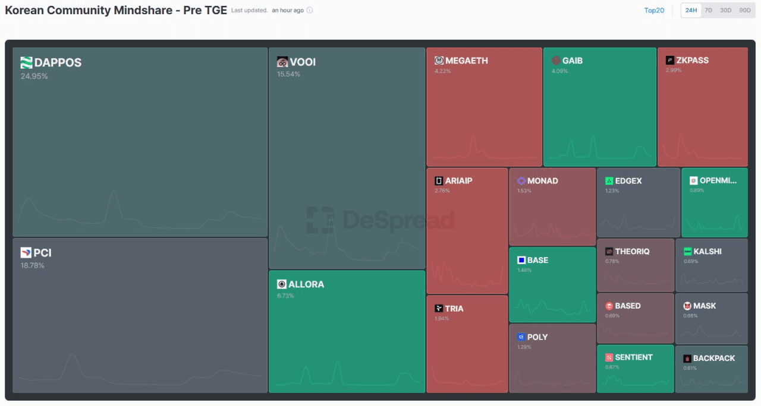Click the MEGAETH logo icon
This screenshot has height=406, width=761.
[x=439, y=61]
